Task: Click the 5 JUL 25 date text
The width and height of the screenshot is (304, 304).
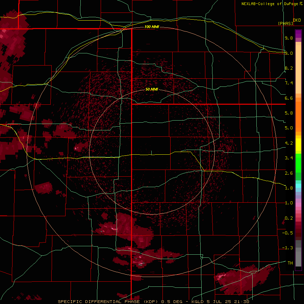Action: [219, 302]
